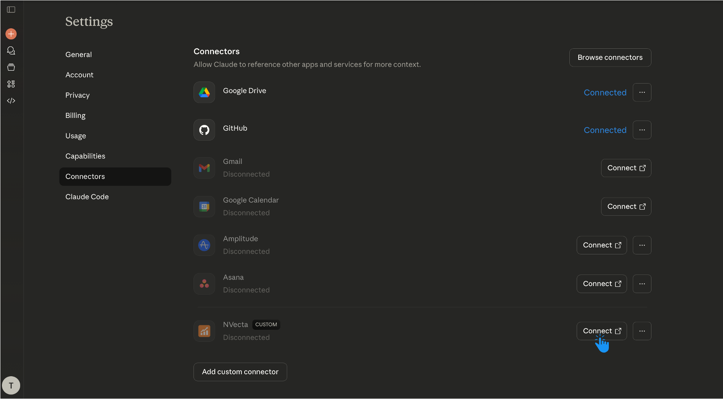This screenshot has height=399, width=723.
Task: Click Add custom connector button
Action: click(240, 372)
